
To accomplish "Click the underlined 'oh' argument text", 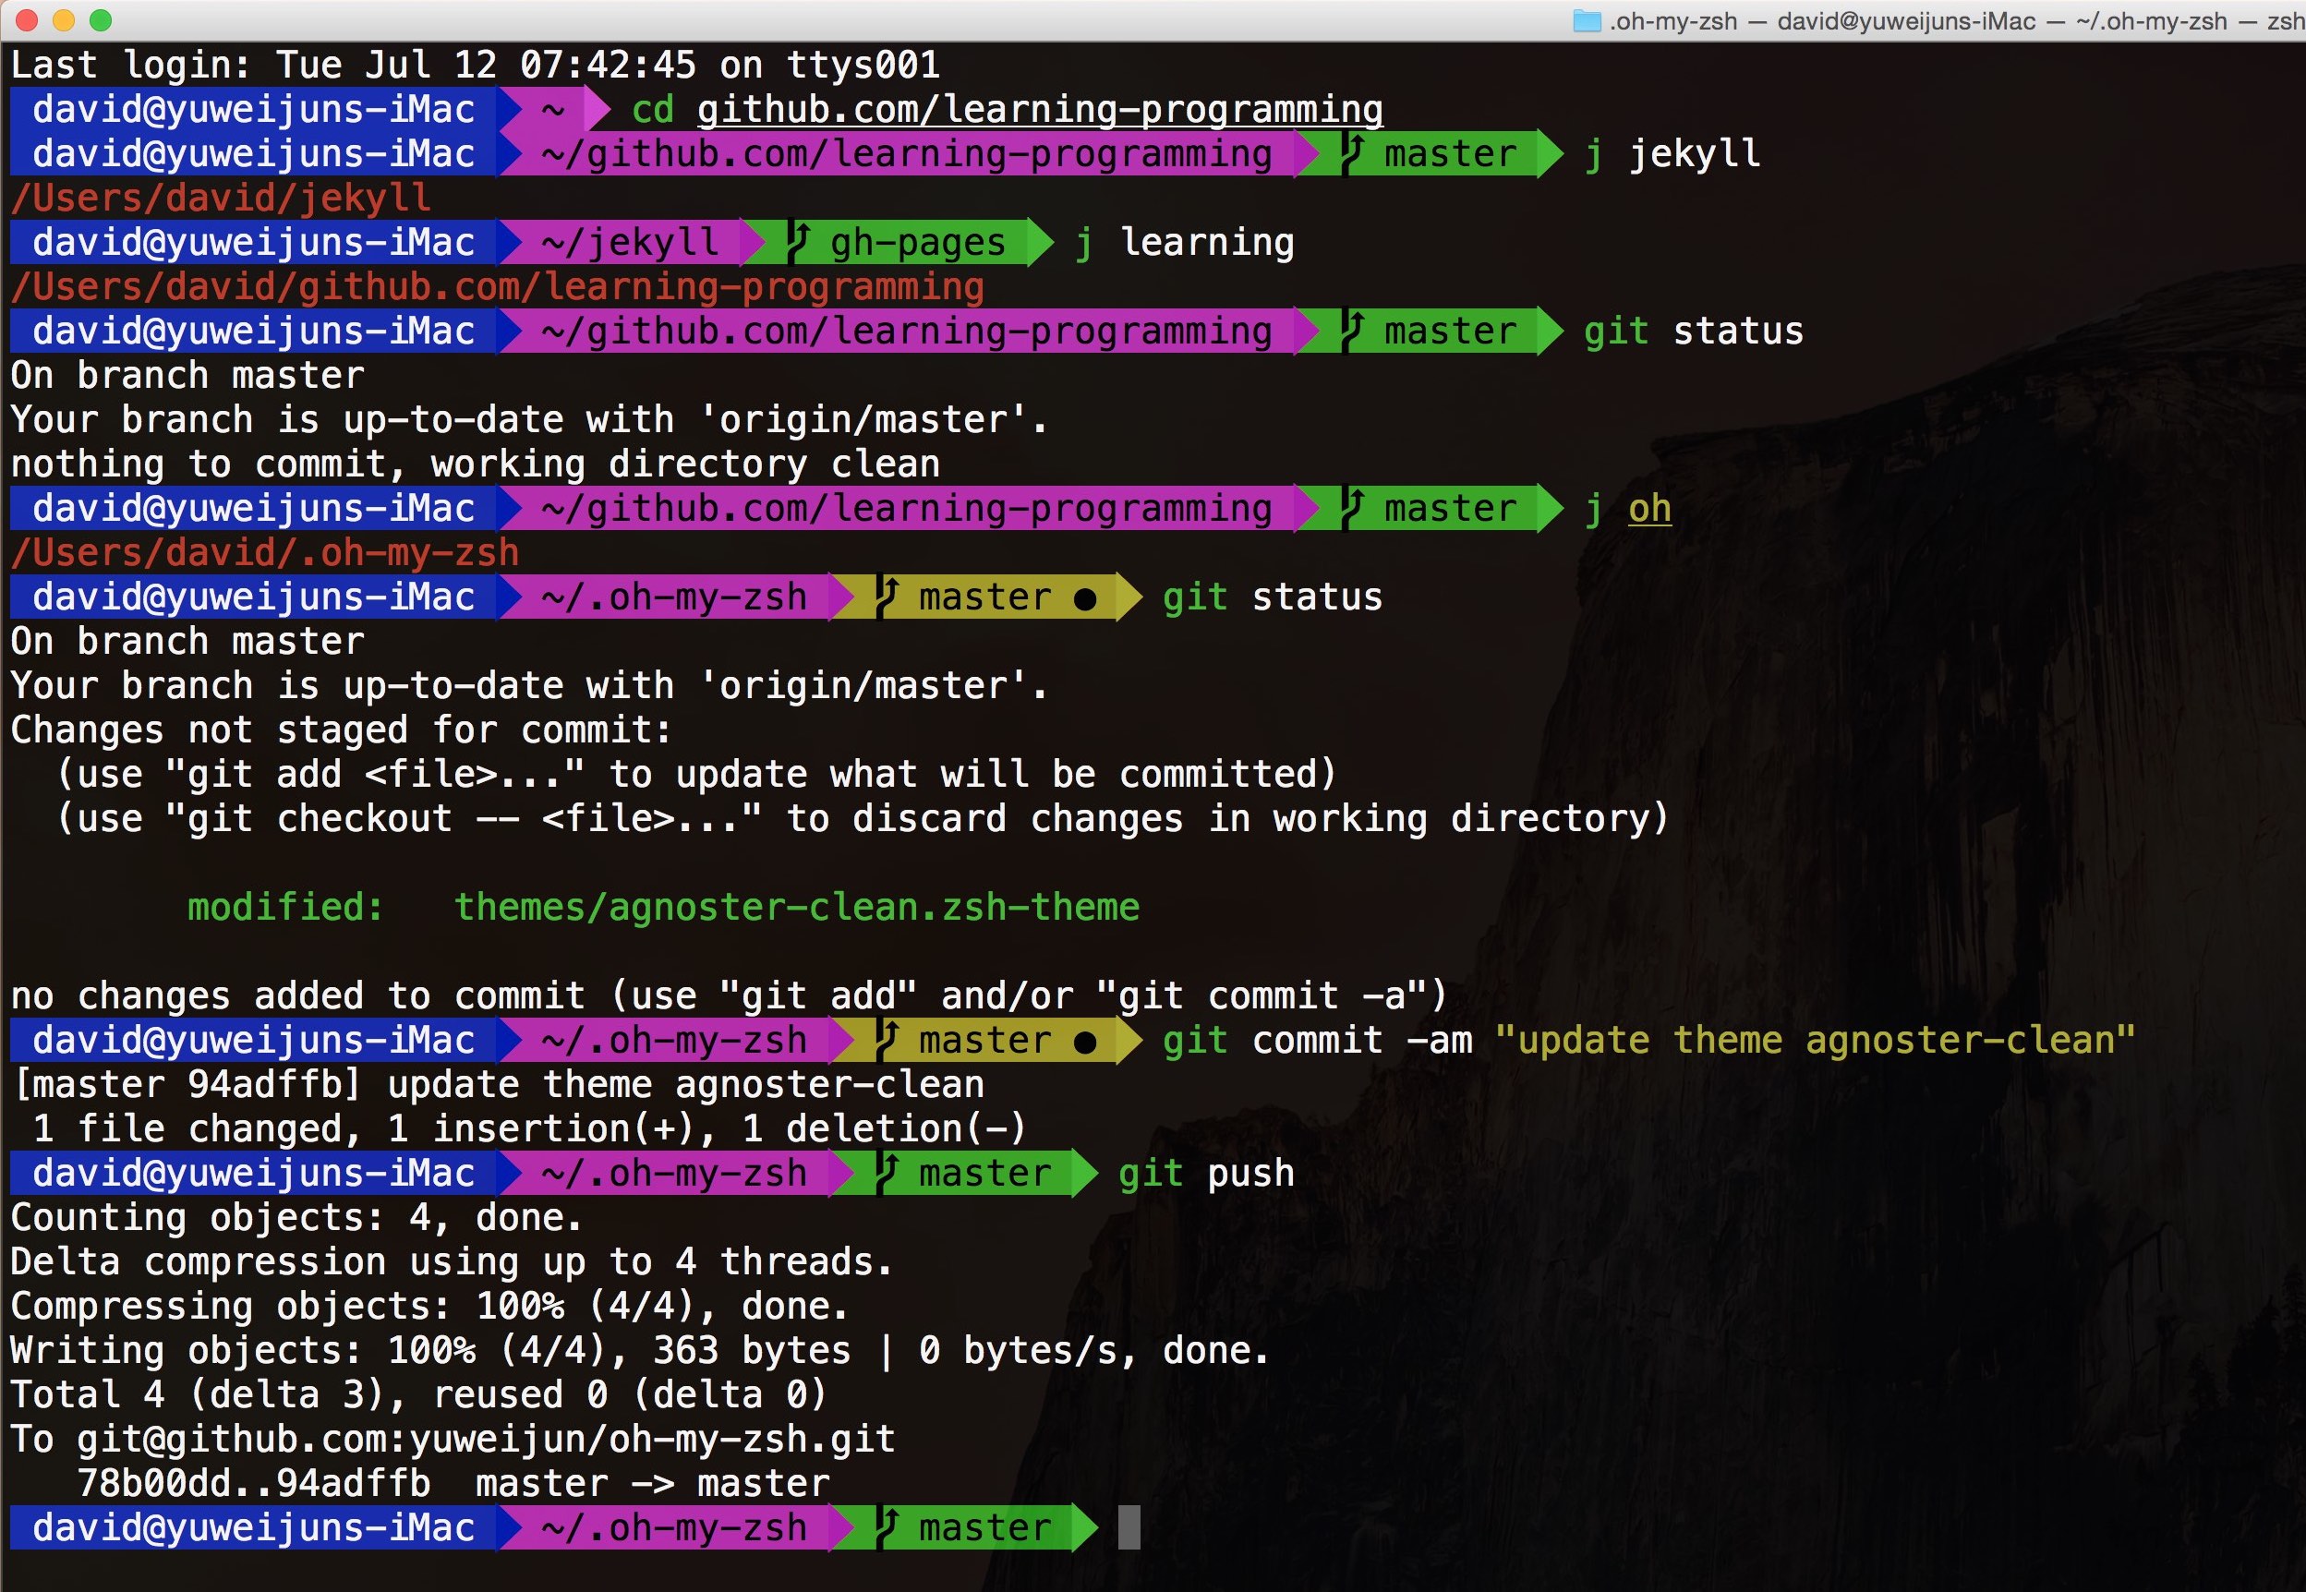I will click(1648, 509).
